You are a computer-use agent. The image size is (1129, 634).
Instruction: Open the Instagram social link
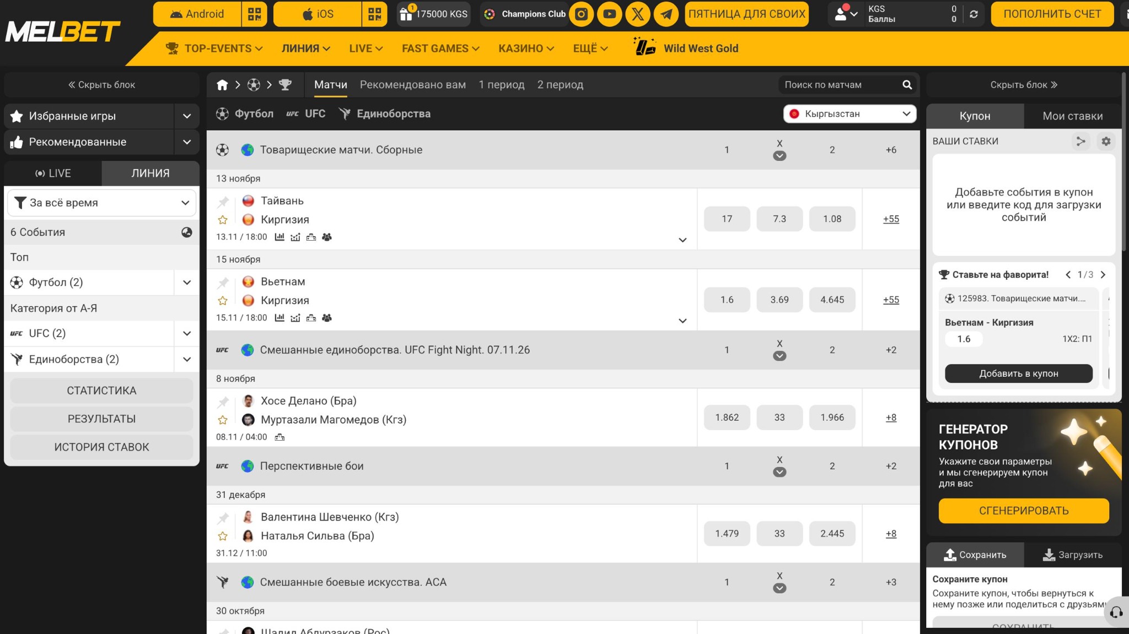pyautogui.click(x=581, y=14)
